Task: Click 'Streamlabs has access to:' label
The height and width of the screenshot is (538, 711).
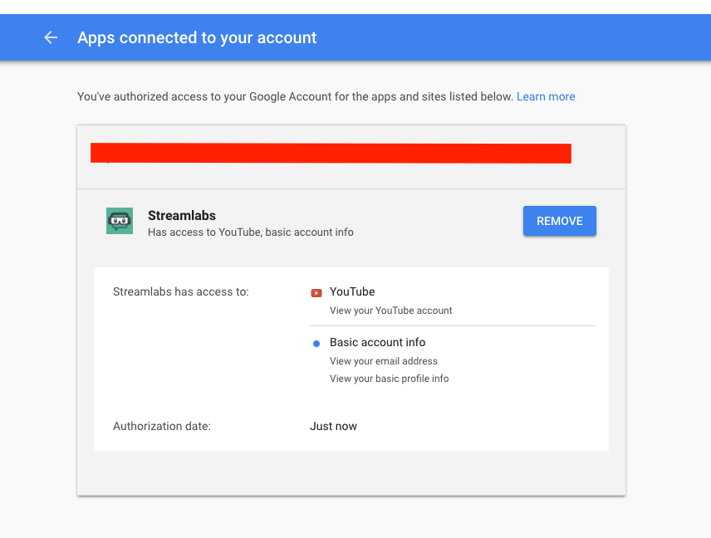Action: point(180,291)
